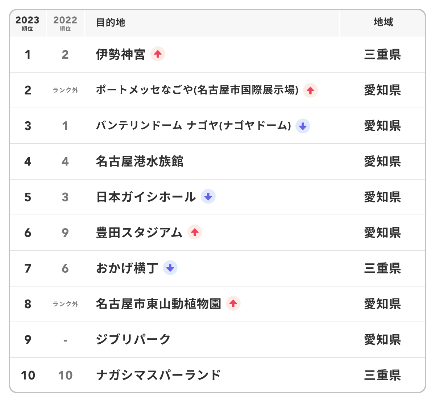Click the rank number 1 for 伊勢神宮

(x=28, y=55)
